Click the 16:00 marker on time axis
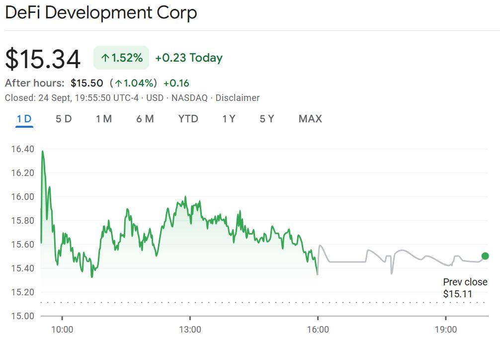 point(318,330)
